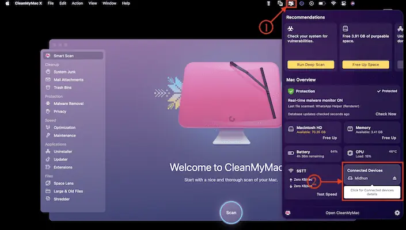Click the Trash Bins icon

48,87
